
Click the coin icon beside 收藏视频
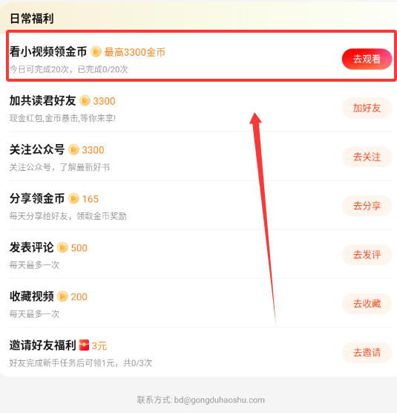pyautogui.click(x=62, y=296)
